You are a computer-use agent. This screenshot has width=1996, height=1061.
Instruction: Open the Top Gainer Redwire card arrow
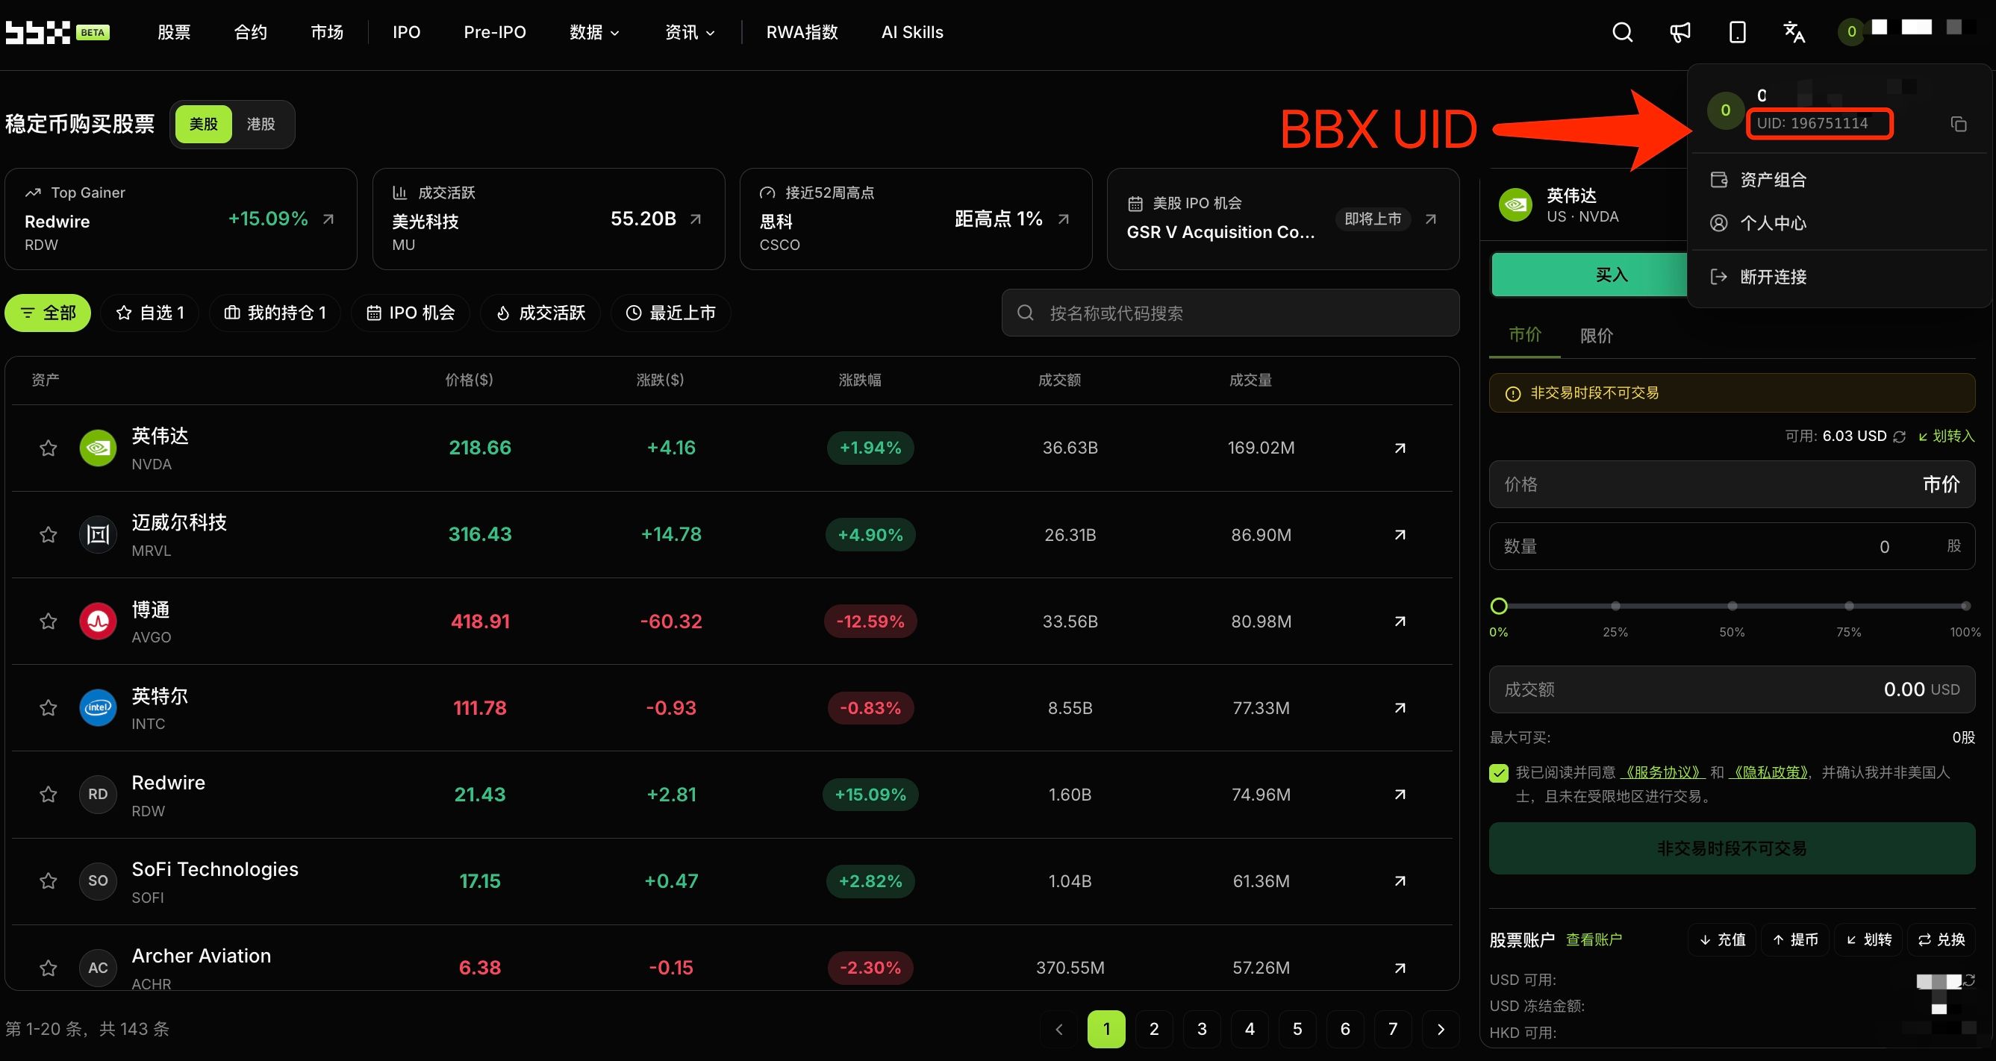point(328,219)
